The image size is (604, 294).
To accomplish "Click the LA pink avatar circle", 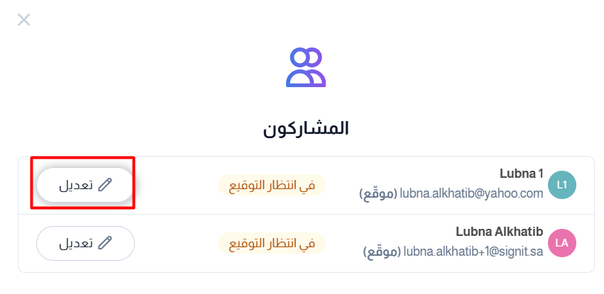I will (562, 243).
